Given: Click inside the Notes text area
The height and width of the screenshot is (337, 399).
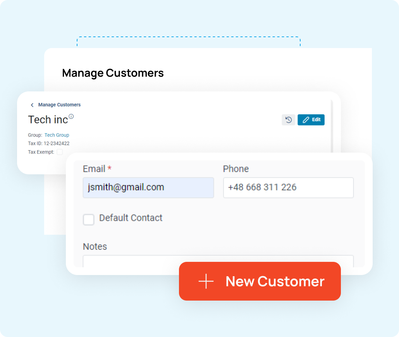Looking at the screenshot, I should click(x=218, y=261).
